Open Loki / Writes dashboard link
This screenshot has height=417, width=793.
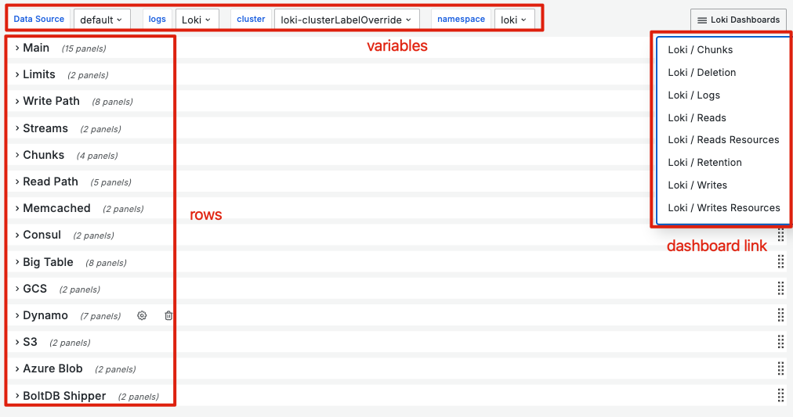pos(697,185)
